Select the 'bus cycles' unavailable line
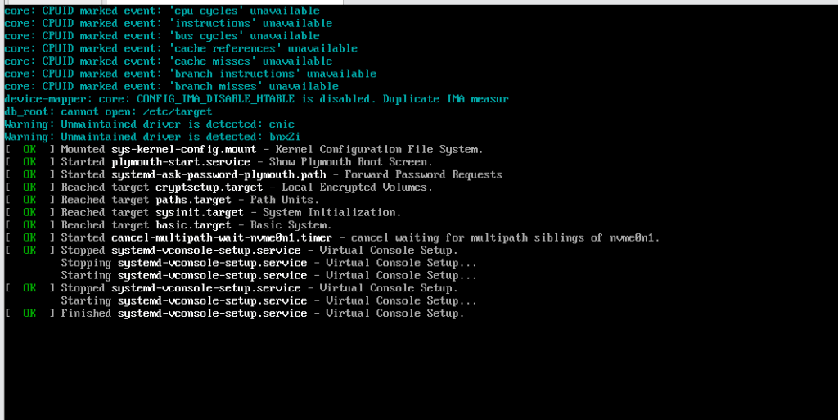The width and height of the screenshot is (838, 420). tap(162, 36)
